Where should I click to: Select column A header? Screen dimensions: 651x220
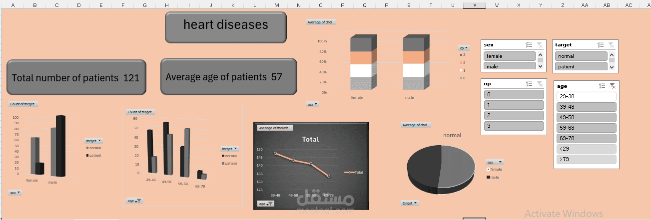click(12, 5)
